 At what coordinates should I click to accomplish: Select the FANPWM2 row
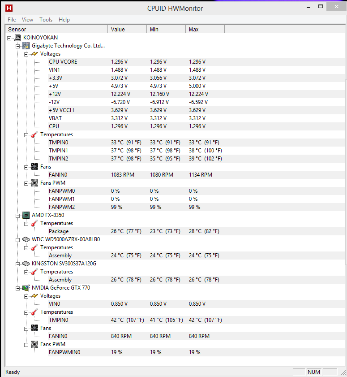pos(197,207)
